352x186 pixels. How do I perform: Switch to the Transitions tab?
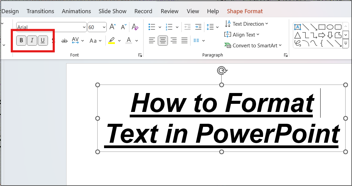click(41, 11)
